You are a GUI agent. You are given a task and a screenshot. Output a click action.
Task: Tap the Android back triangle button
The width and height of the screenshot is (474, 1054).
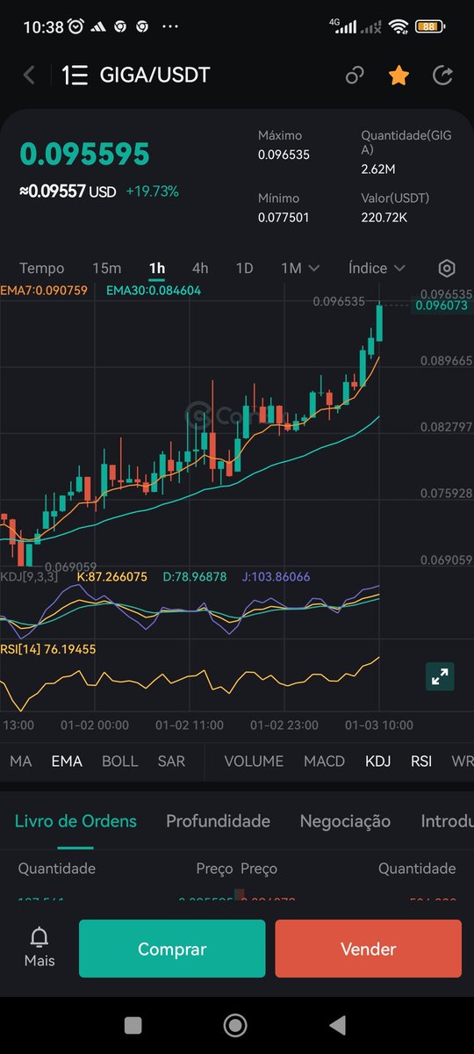[336, 1024]
